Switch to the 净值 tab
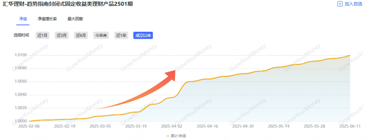Viewport: 366px width, 140px height. point(23,19)
